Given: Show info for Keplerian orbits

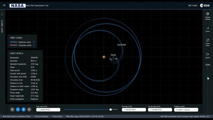Looking at the screenshot, I should point(34,42).
